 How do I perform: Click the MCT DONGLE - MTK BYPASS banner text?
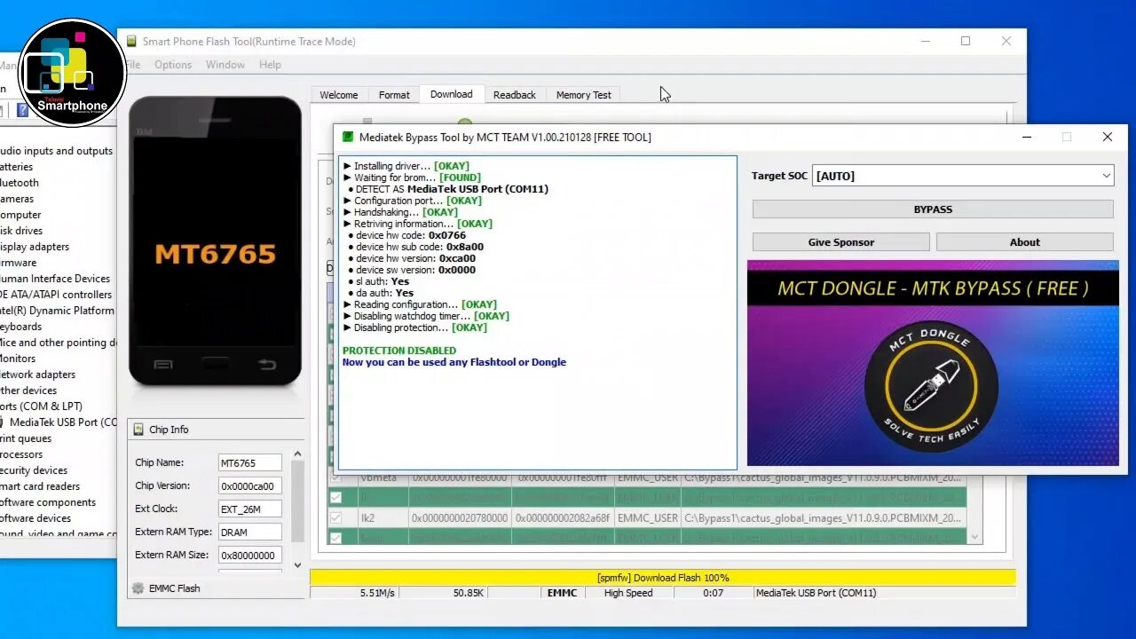tap(933, 288)
